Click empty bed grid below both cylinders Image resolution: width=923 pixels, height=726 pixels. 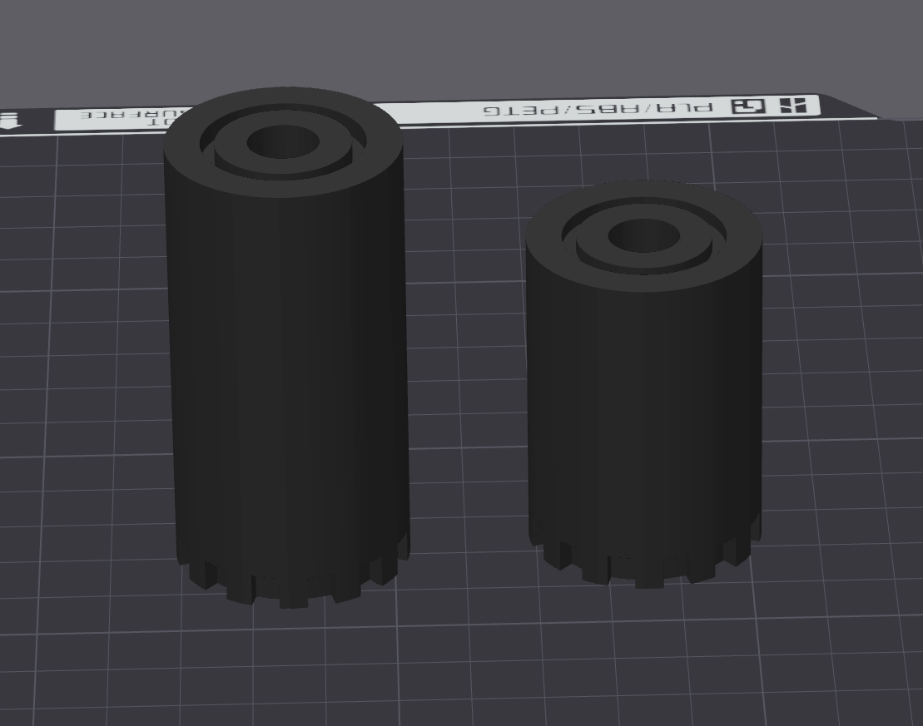tap(471, 664)
